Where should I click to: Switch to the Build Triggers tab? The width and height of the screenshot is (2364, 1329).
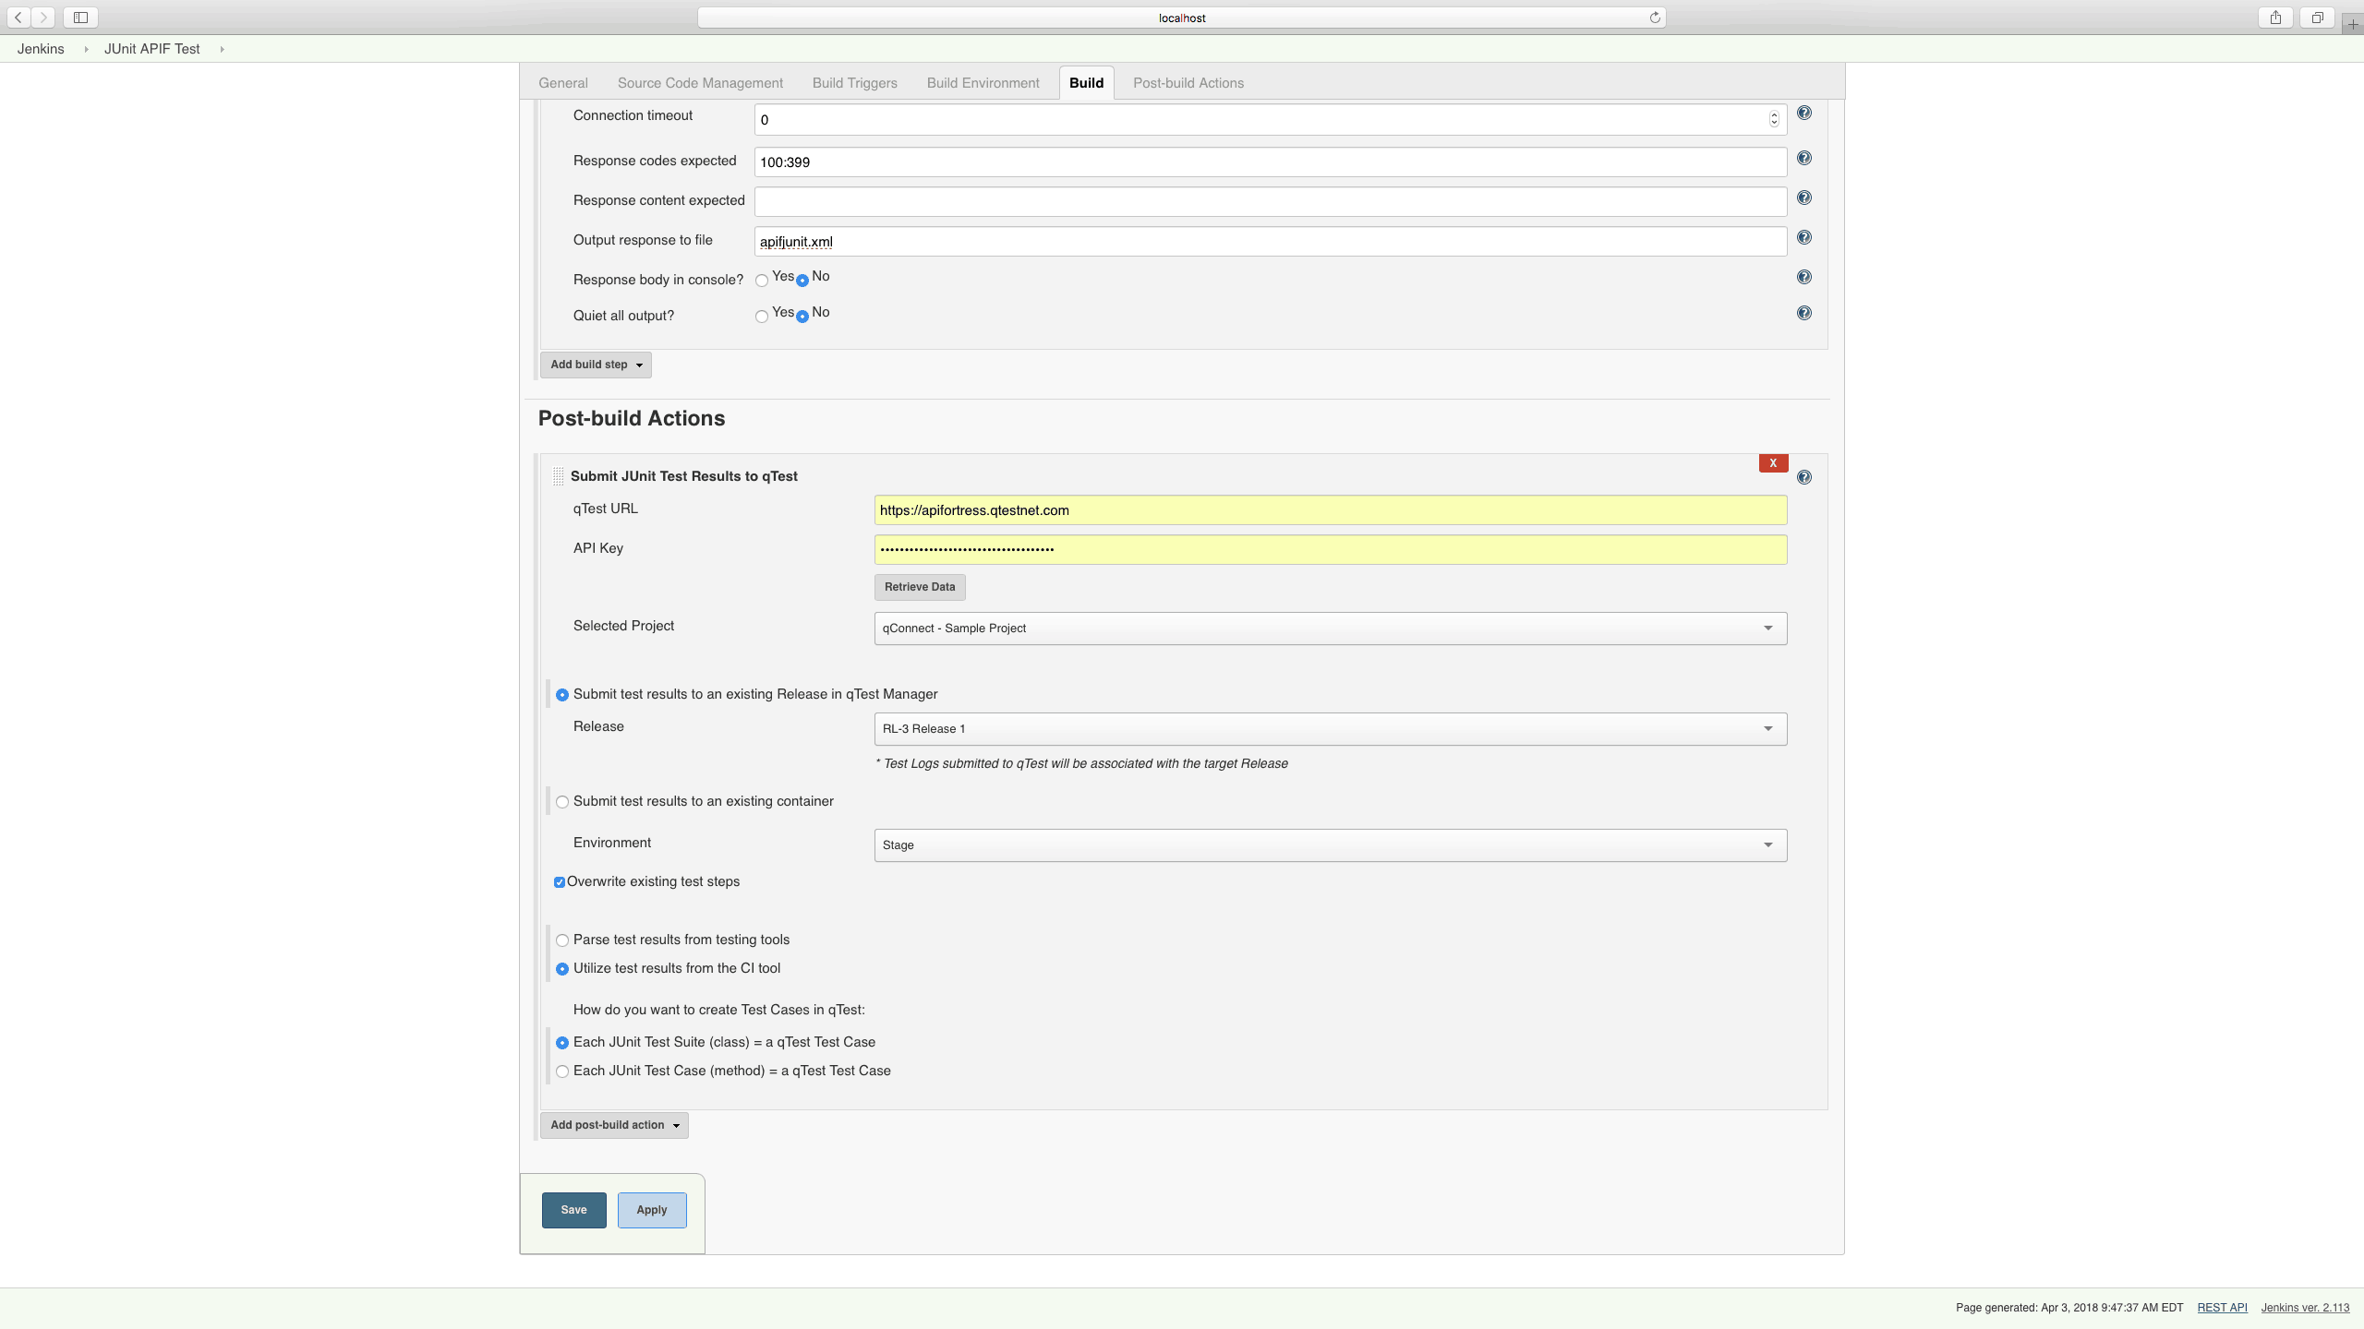coord(854,83)
